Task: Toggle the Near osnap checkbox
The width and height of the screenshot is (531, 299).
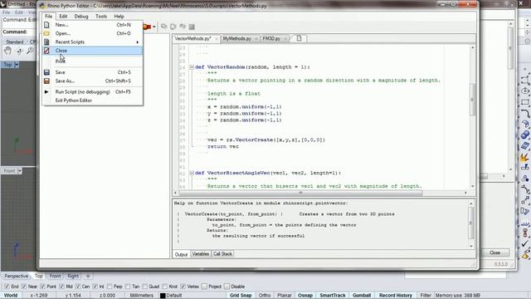Action: tap(24, 287)
